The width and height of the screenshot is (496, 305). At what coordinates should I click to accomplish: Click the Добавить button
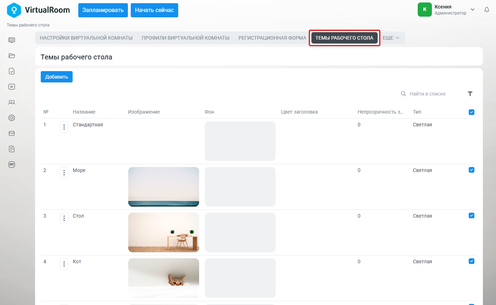pyautogui.click(x=57, y=77)
